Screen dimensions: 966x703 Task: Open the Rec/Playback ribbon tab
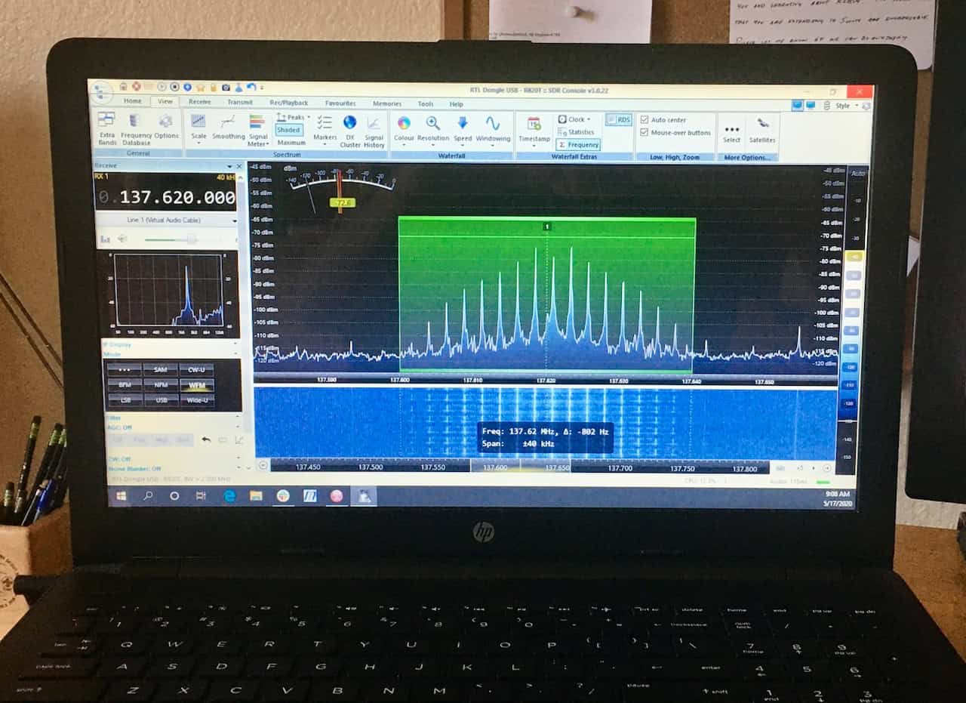click(x=289, y=103)
